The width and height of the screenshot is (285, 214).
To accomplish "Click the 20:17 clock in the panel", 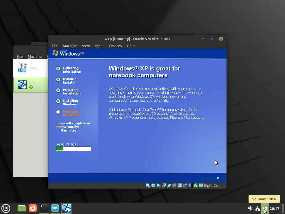I will click(274, 208).
